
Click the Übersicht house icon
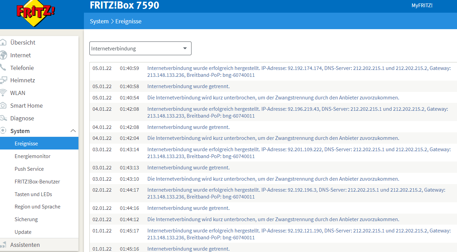click(3, 43)
